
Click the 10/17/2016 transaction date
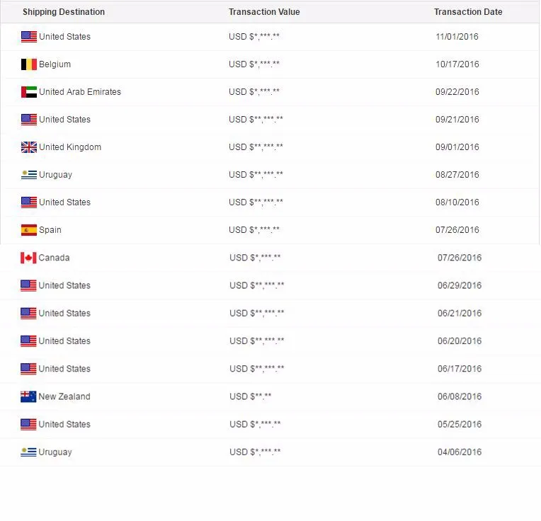[x=457, y=64]
